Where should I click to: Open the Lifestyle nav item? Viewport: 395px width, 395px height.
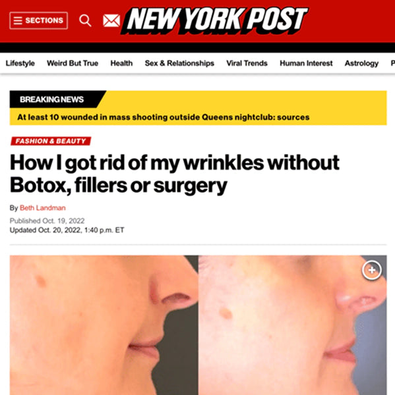(x=20, y=63)
